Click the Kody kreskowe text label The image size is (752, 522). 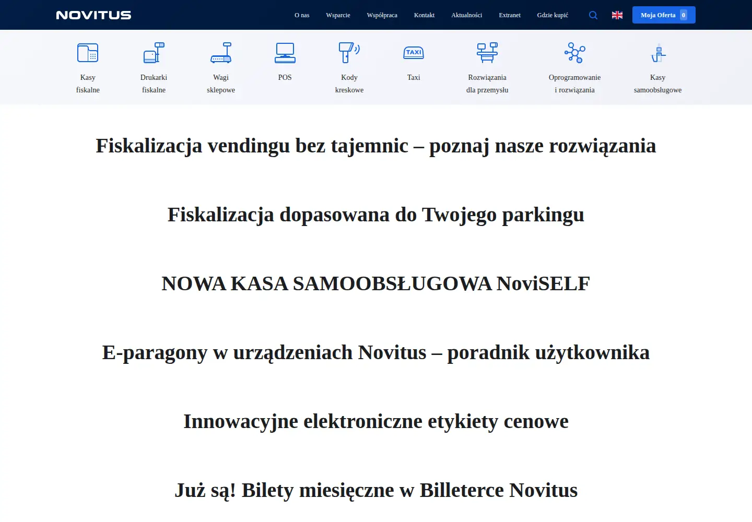(349, 84)
